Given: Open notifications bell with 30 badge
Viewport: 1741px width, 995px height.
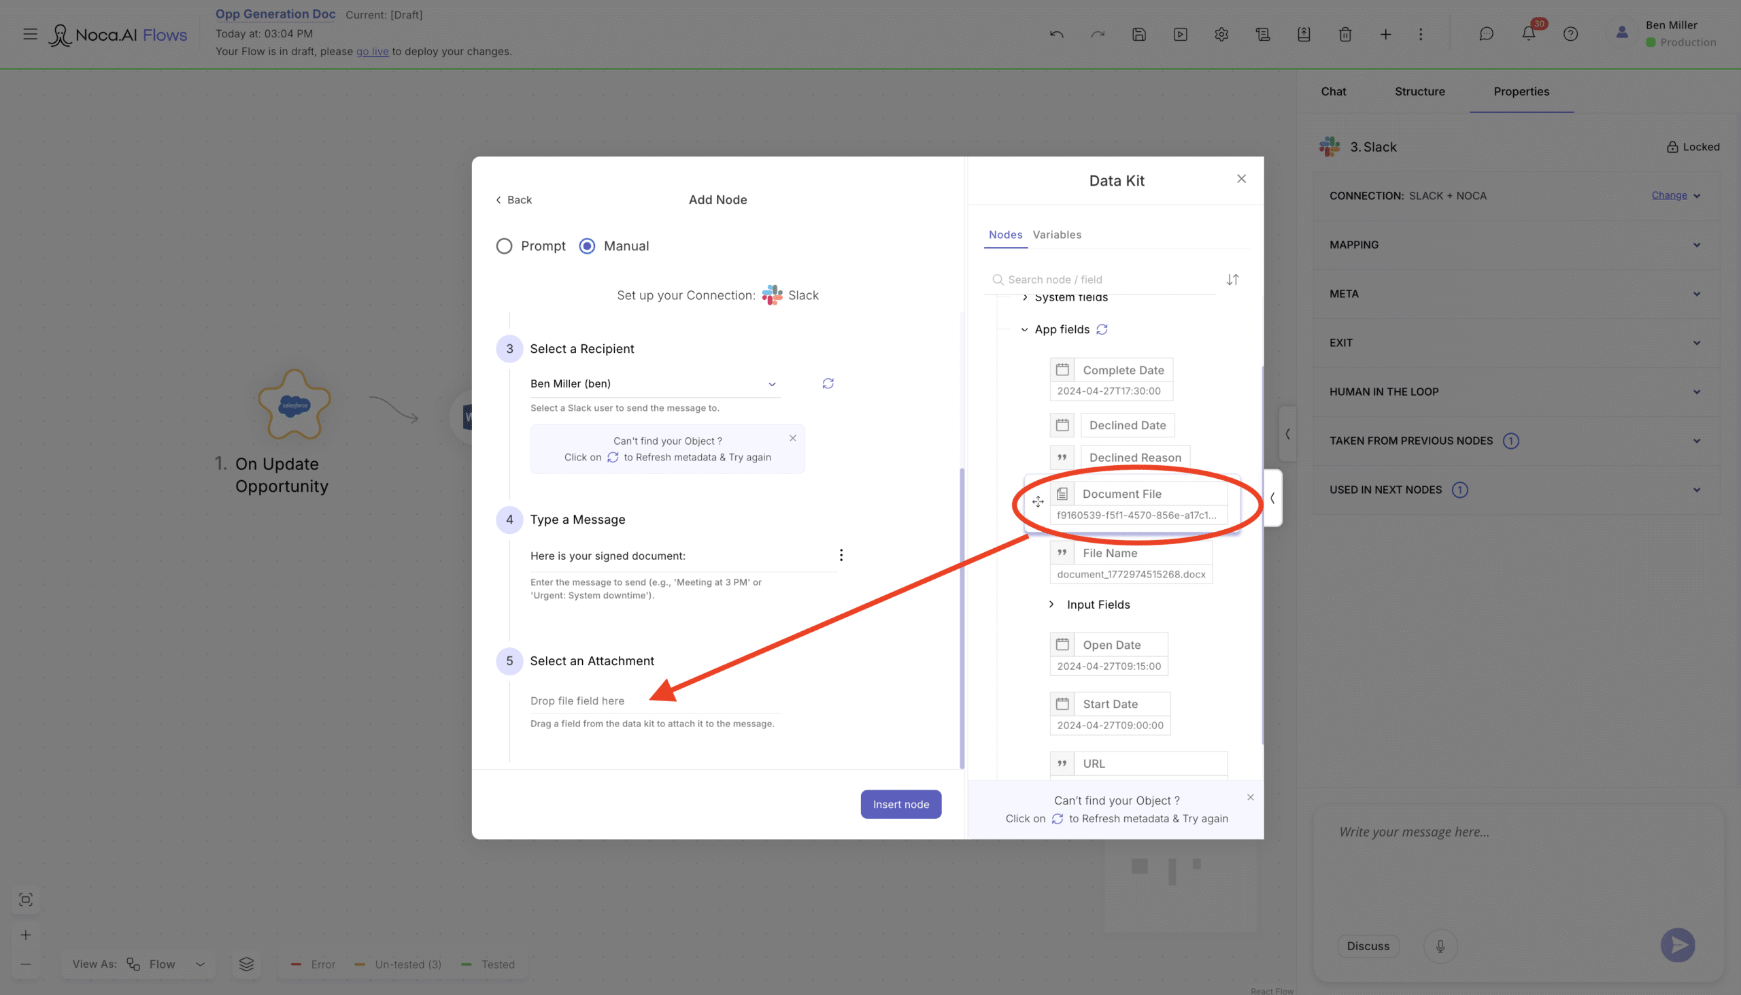Looking at the screenshot, I should tap(1529, 34).
